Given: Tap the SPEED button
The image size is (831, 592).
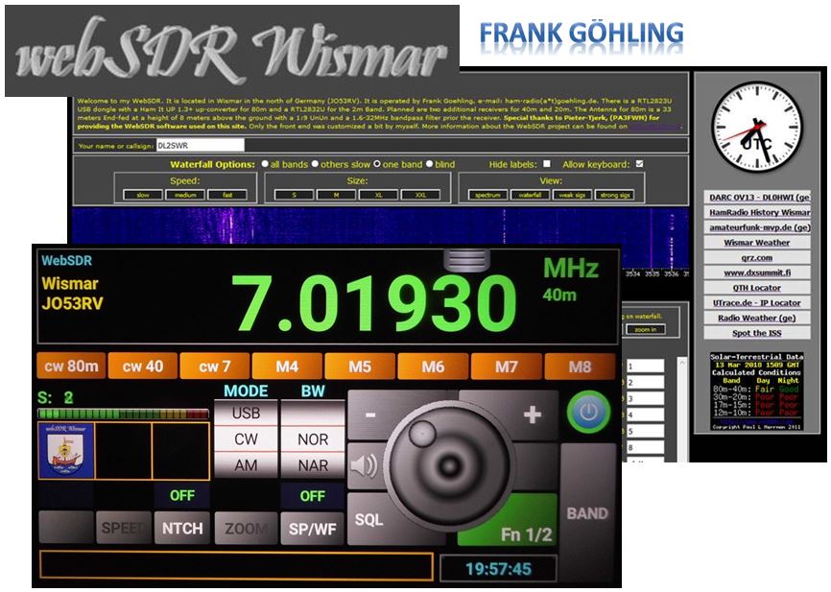Looking at the screenshot, I should pyautogui.click(x=124, y=528).
